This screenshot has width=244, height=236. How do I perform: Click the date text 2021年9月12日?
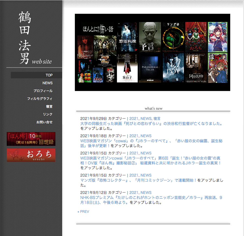pos(93,193)
